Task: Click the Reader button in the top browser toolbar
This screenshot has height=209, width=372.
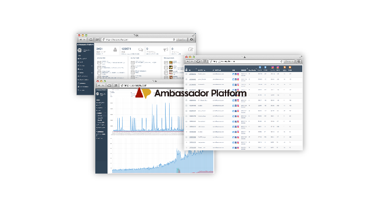Action: pos(181,39)
